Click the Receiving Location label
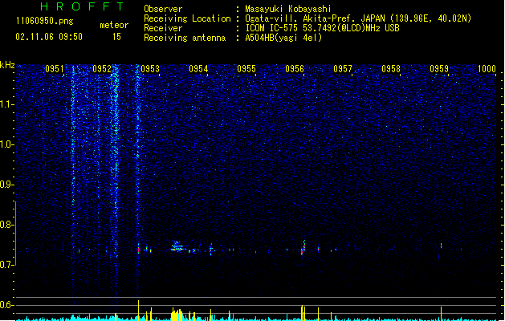Screen dimensions: 505x321 pos(187,18)
